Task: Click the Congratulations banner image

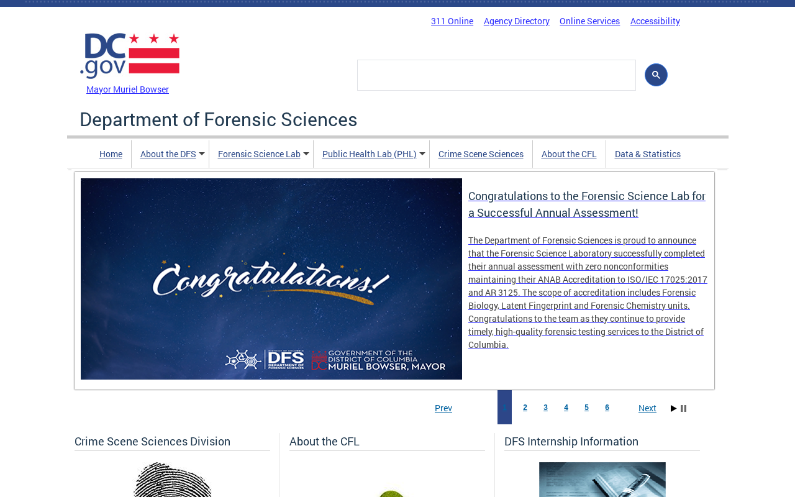Action: click(x=271, y=279)
